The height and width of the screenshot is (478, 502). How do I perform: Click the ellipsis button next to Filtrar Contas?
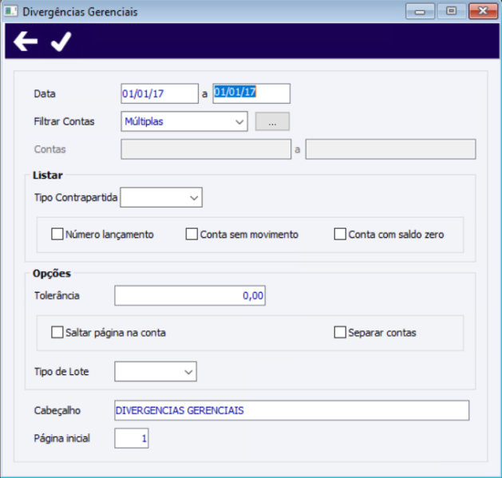(272, 121)
